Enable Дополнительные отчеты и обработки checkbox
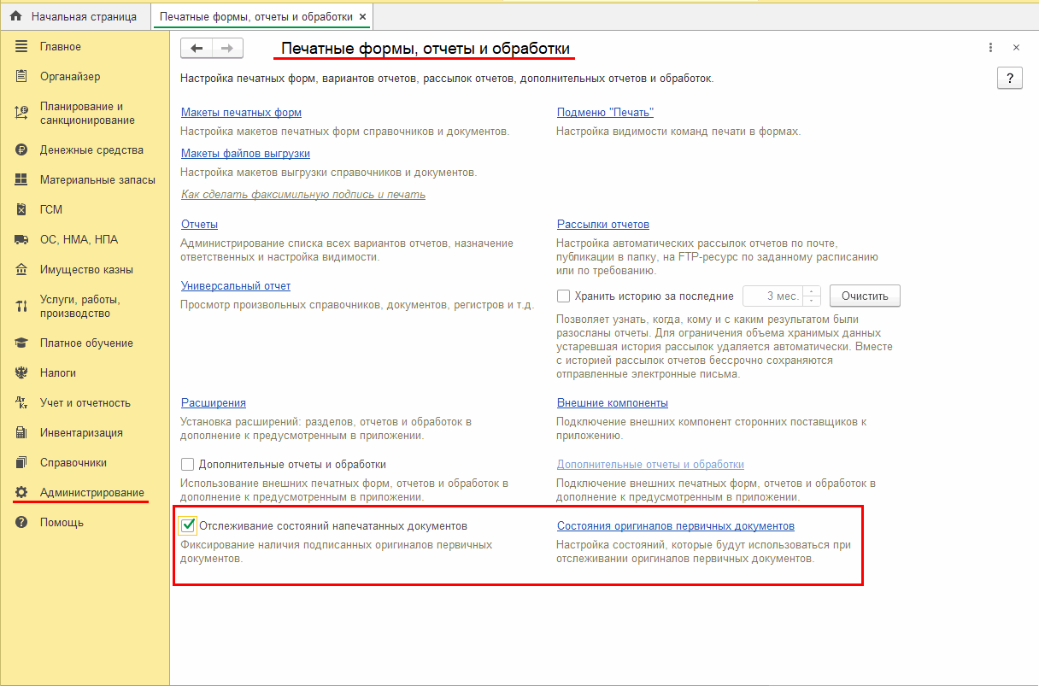Viewport: 1039px width, 686px height. [x=188, y=465]
